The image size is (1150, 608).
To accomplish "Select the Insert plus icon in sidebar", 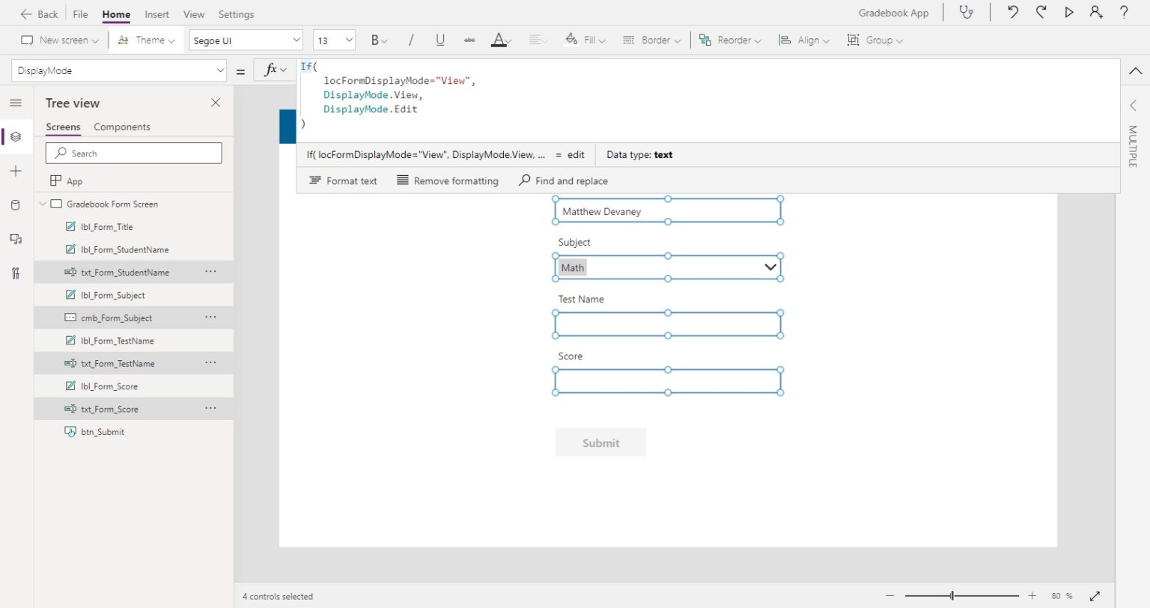I will pos(16,171).
